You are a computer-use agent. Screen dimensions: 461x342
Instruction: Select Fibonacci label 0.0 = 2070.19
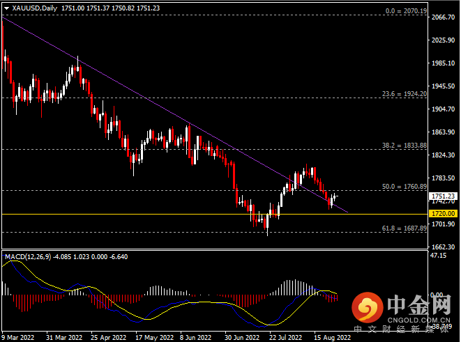coord(406,11)
